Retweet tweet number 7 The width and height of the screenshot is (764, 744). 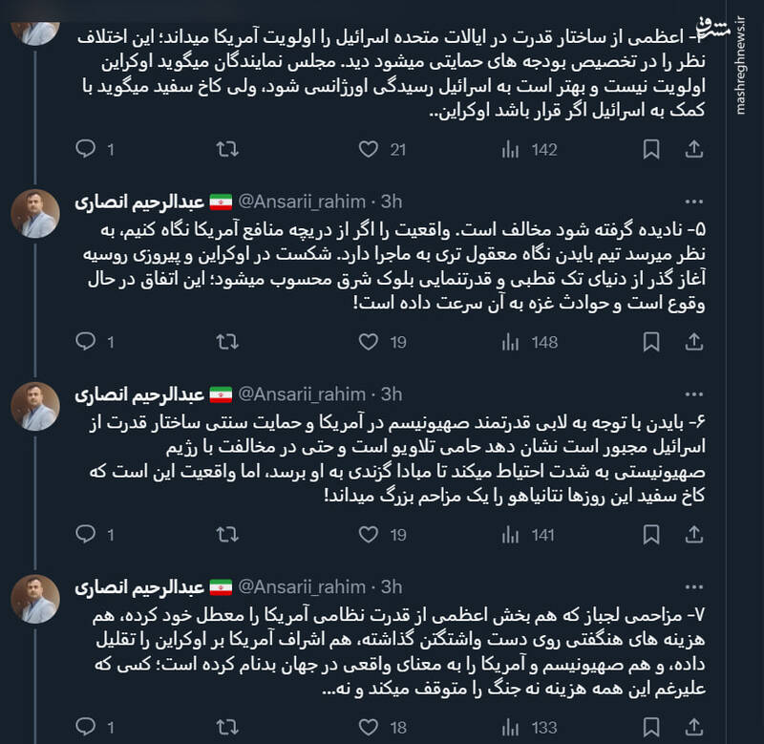(227, 723)
